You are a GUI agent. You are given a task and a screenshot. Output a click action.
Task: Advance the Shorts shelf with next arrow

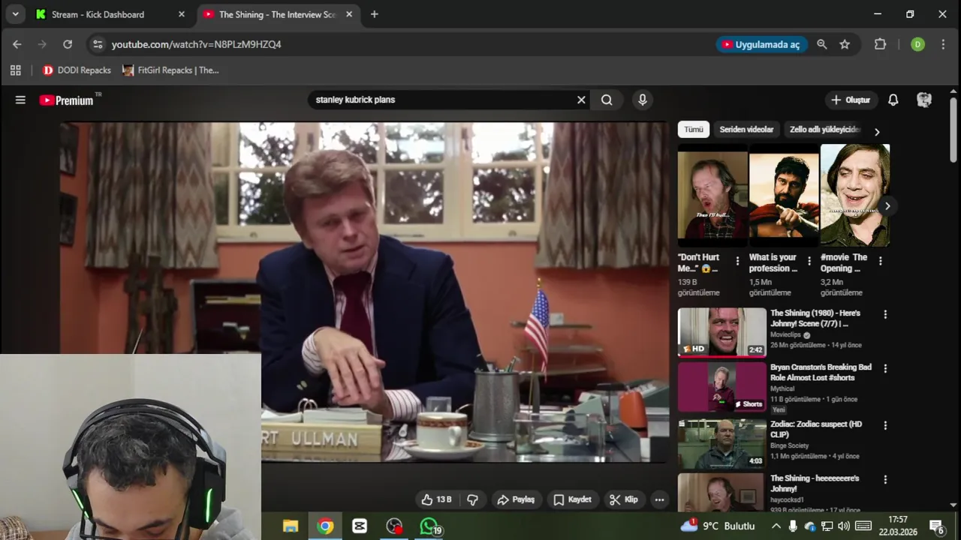pos(887,205)
